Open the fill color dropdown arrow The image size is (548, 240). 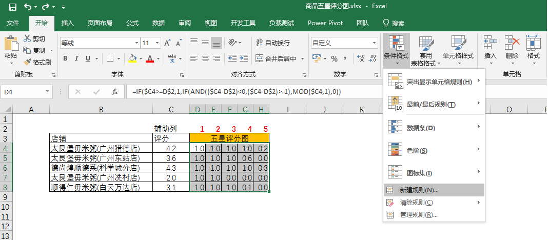point(140,58)
